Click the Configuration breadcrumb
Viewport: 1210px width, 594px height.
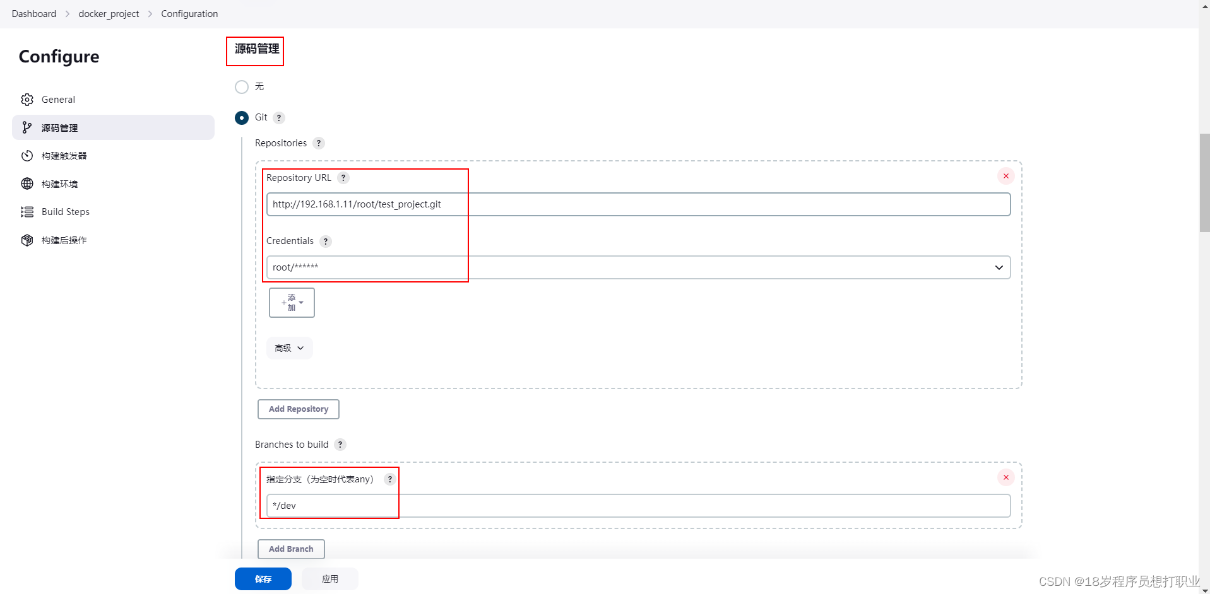(189, 14)
